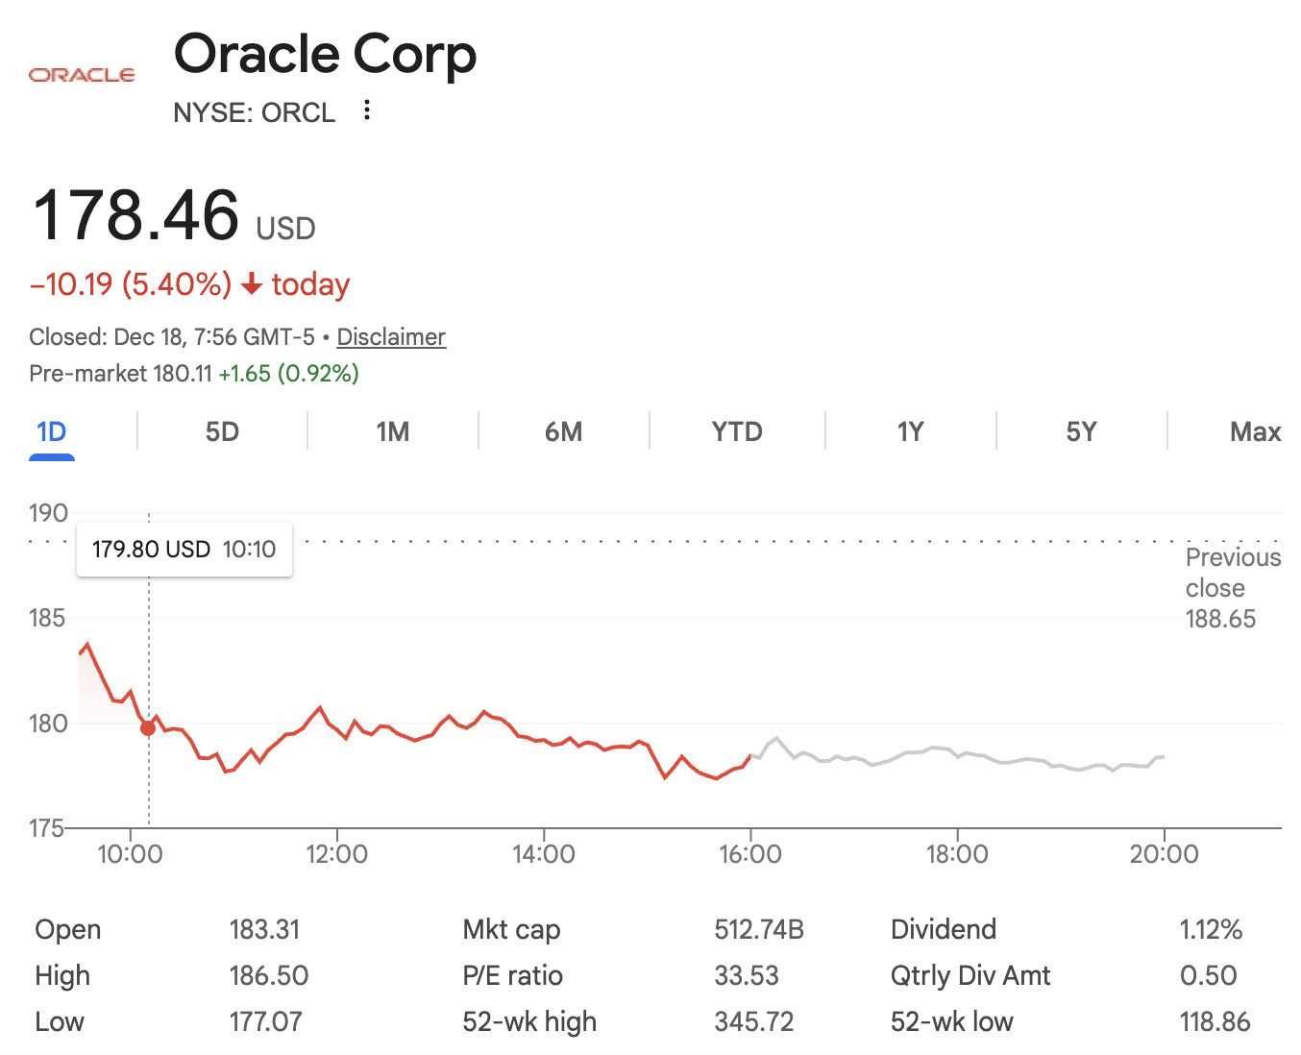The height and width of the screenshot is (1055, 1301).
Task: Select the 5Y timeframe tab
Action: pyautogui.click(x=1081, y=432)
